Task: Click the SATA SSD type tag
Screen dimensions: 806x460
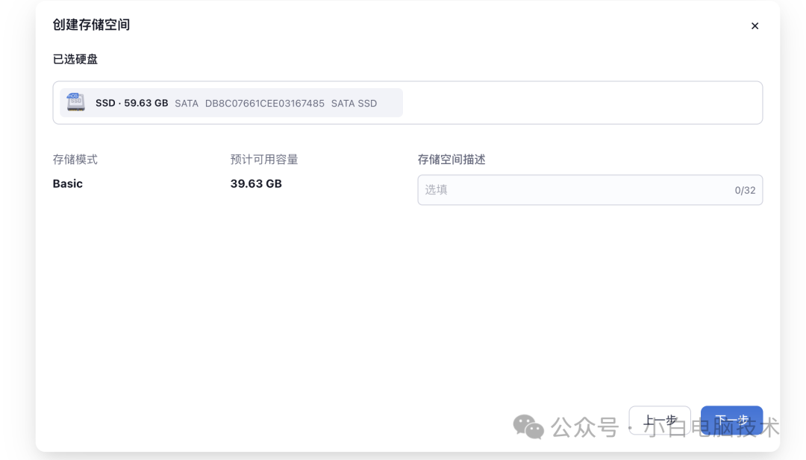Action: (358, 103)
